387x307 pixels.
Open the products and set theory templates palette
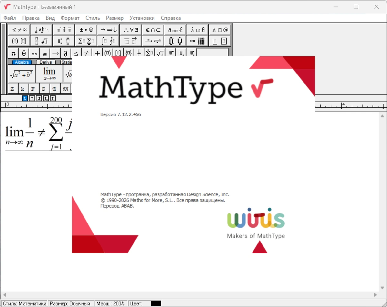point(175,41)
